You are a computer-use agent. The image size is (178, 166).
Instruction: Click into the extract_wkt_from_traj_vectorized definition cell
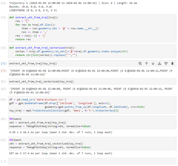click(x=92, y=52)
